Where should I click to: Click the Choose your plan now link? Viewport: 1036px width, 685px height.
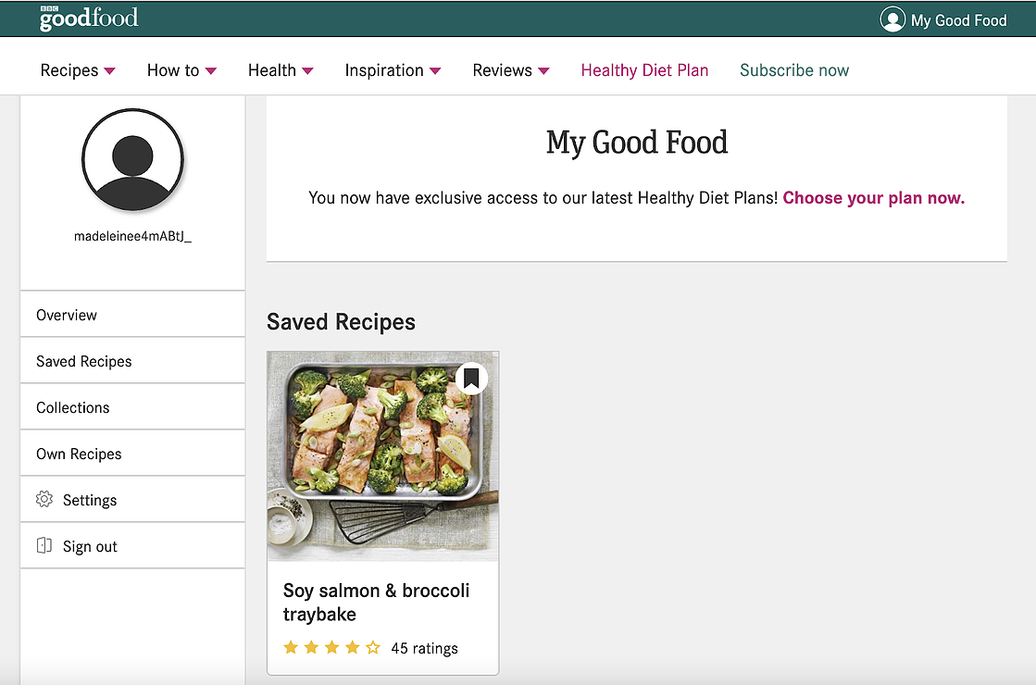point(873,198)
